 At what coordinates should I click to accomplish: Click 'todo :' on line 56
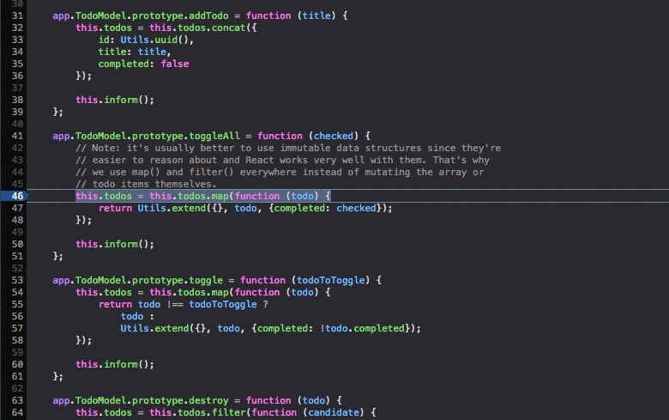pyautogui.click(x=137, y=316)
